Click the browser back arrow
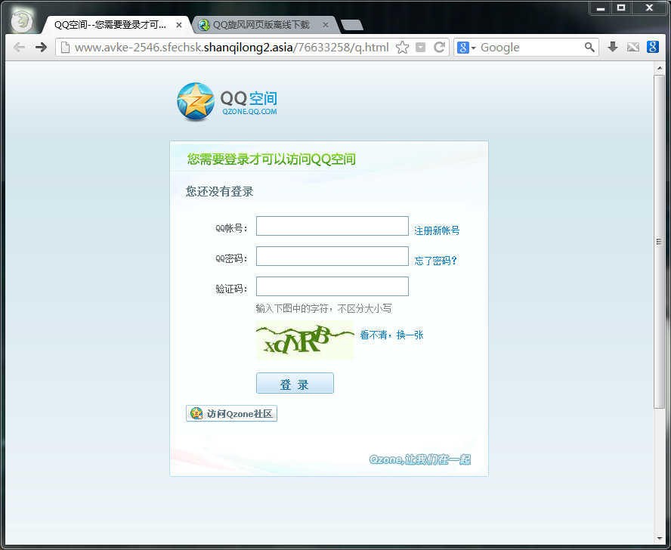This screenshot has height=550, width=671. point(19,47)
